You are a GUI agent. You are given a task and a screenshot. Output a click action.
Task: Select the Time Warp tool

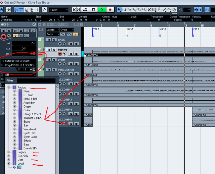pyautogui.click(x=154, y=10)
